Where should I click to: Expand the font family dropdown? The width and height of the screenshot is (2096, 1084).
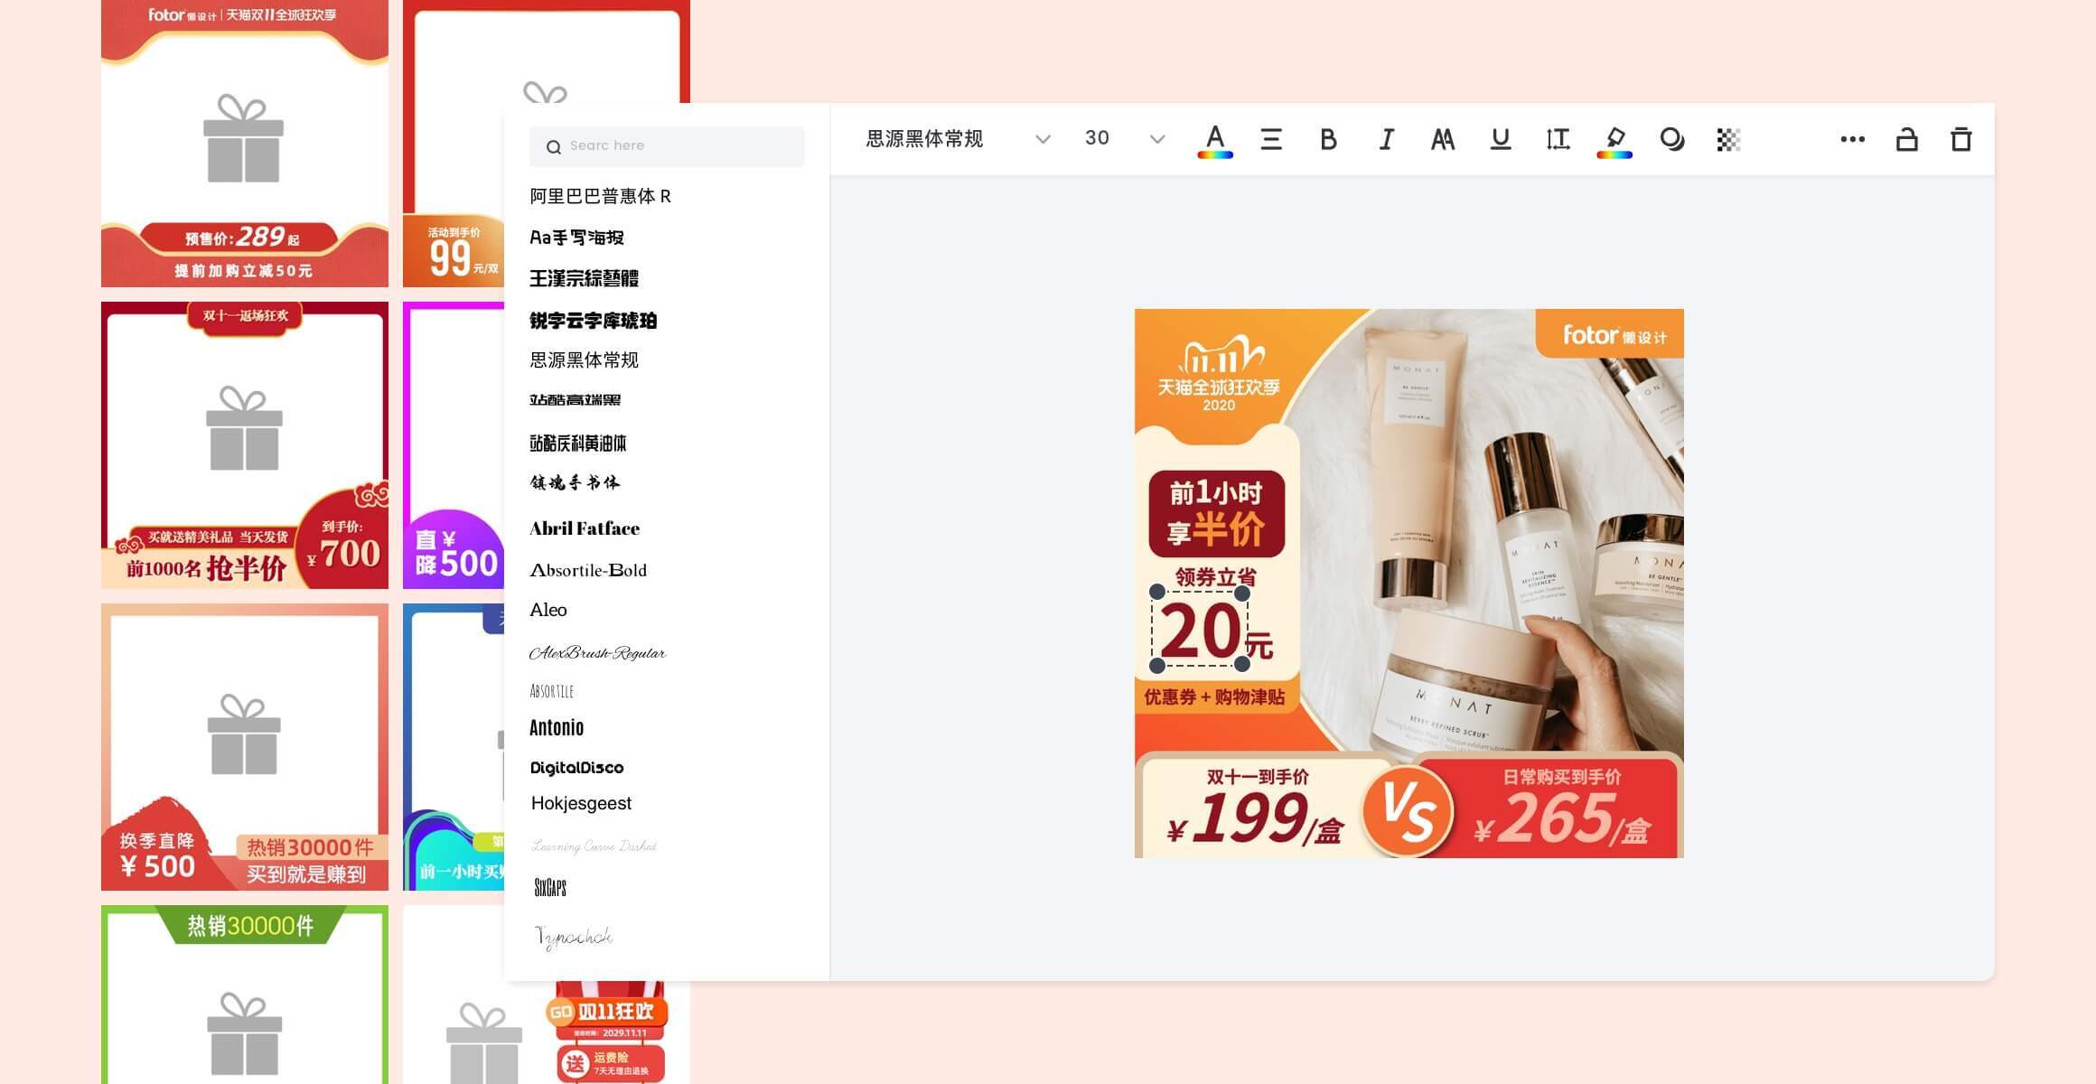click(x=1043, y=140)
